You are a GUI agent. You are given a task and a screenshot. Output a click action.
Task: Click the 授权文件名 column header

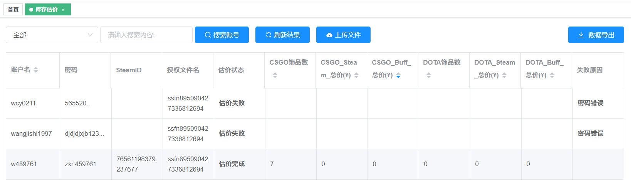coord(183,70)
